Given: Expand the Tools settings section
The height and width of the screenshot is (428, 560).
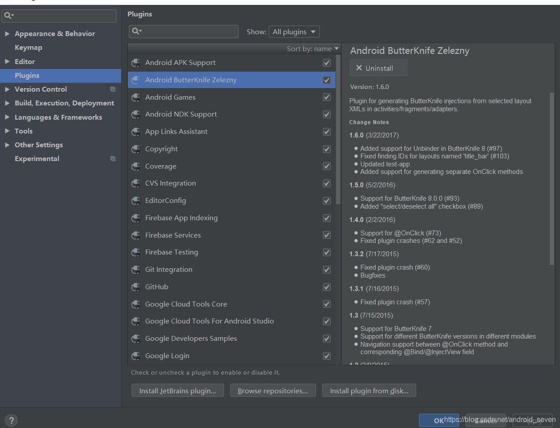Looking at the screenshot, I should coord(7,131).
